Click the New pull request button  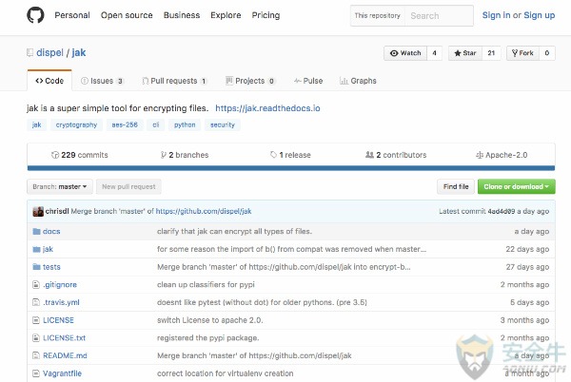(x=128, y=187)
